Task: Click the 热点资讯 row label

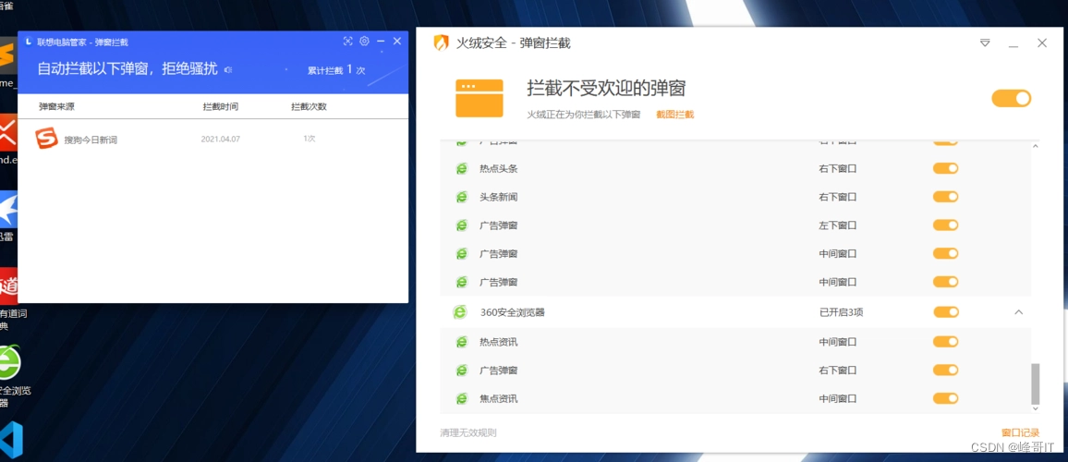Action: pos(499,342)
